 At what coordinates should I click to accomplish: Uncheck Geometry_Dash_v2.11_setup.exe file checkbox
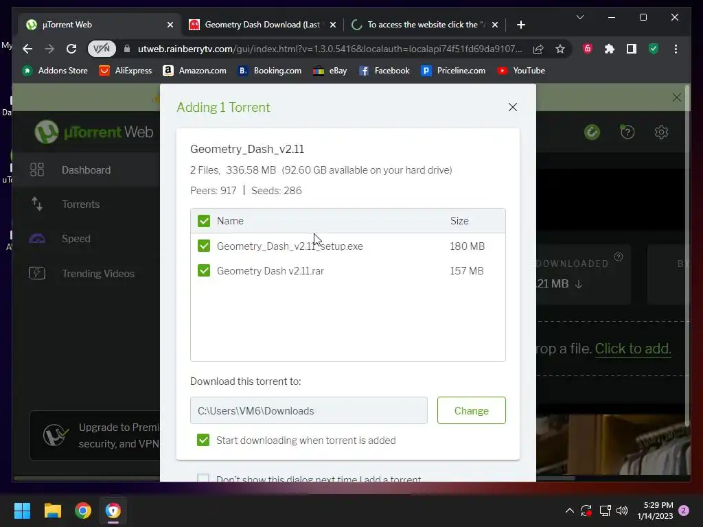coord(203,246)
